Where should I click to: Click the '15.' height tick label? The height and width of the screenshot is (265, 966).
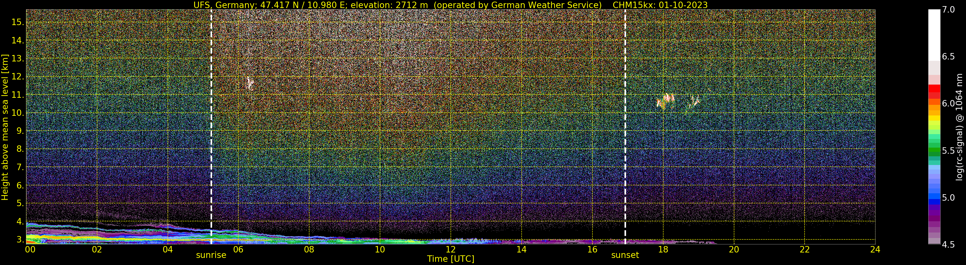[x=18, y=22]
